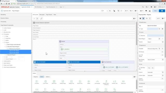Click the header search magnifier icon

(x=143, y=7)
